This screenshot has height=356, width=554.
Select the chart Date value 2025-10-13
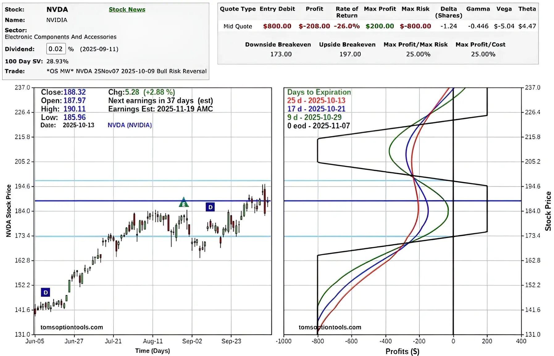tap(78, 125)
